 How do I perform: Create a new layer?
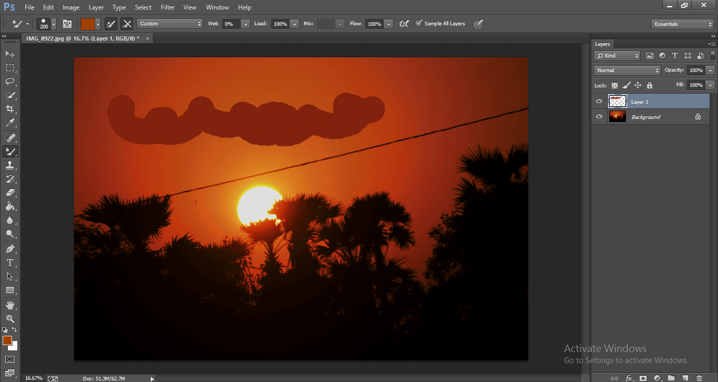tap(685, 378)
